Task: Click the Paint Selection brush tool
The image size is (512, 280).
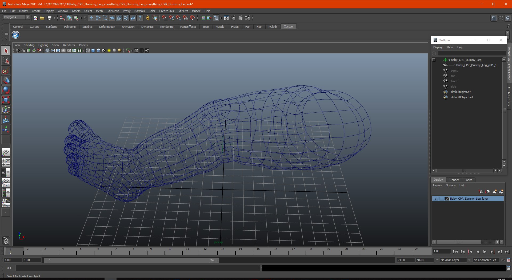Action: coord(6,71)
